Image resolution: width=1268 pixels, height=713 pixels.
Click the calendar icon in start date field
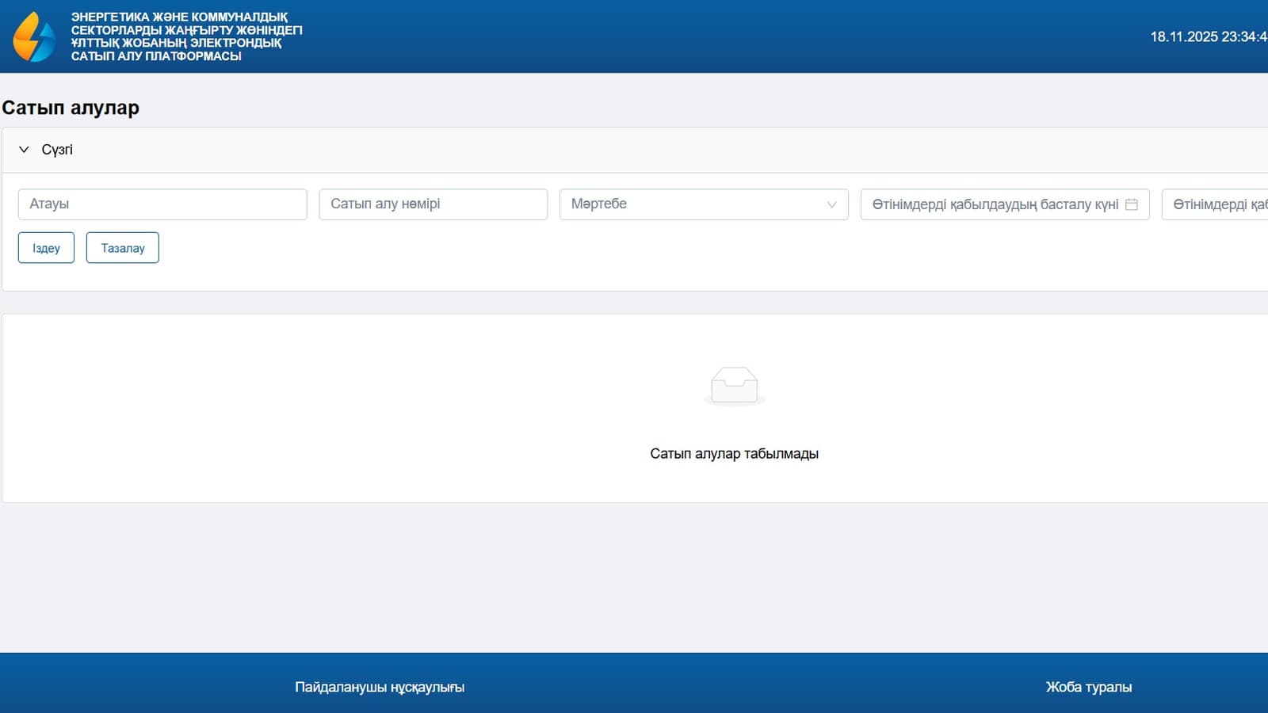click(x=1132, y=204)
